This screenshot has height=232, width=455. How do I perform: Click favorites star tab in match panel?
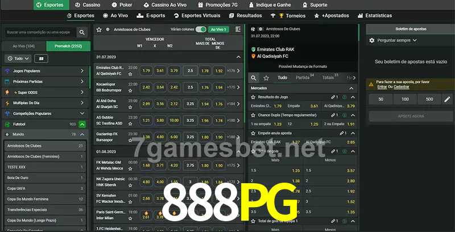(266, 78)
